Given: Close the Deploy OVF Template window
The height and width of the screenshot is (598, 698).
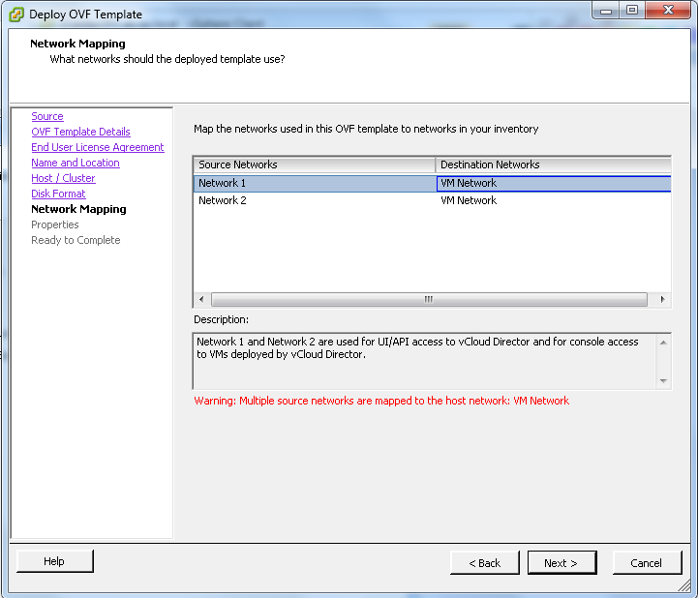Looking at the screenshot, I should pos(668,11).
